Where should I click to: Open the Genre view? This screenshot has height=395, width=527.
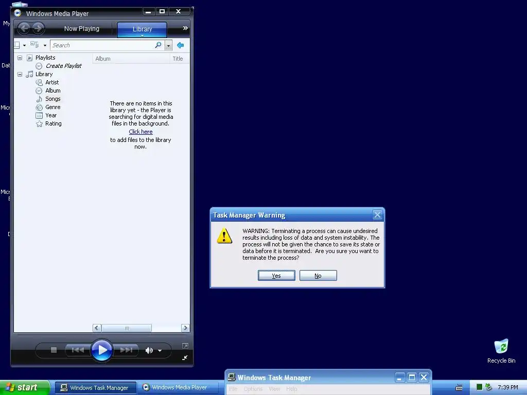tap(53, 107)
